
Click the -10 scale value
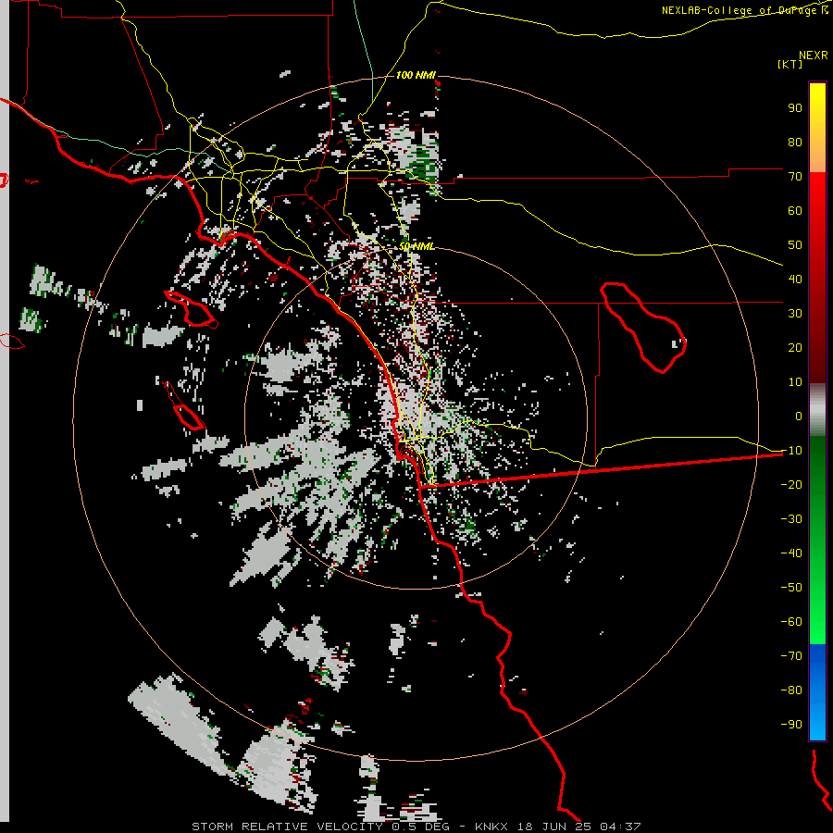tap(791, 451)
